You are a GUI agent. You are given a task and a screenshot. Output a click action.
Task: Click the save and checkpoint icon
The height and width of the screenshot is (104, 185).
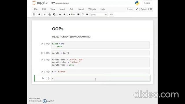[x=34, y=14]
